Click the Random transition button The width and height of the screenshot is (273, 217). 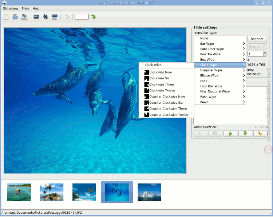tap(257, 39)
